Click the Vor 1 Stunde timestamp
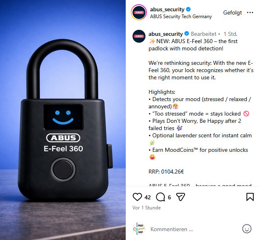This screenshot has height=240, width=259. coord(146,208)
